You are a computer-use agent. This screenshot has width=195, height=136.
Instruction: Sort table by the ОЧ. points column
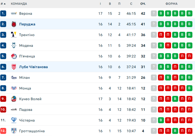(x=143, y=4)
